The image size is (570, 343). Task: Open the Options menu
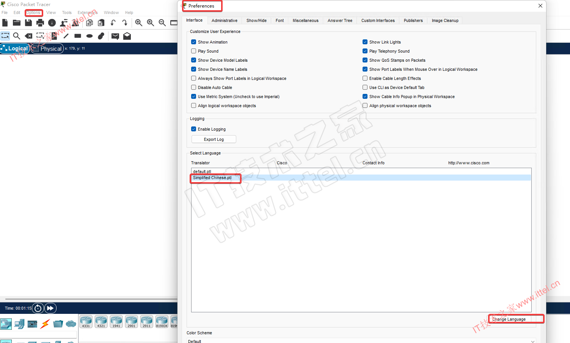(33, 12)
